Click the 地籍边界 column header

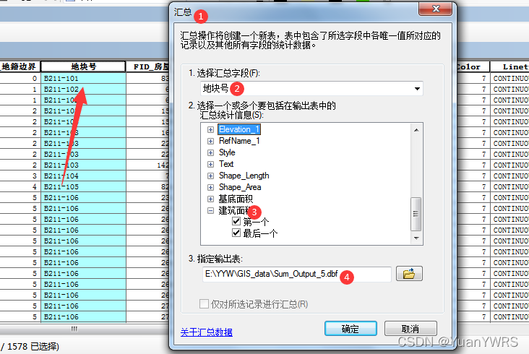tap(20, 66)
